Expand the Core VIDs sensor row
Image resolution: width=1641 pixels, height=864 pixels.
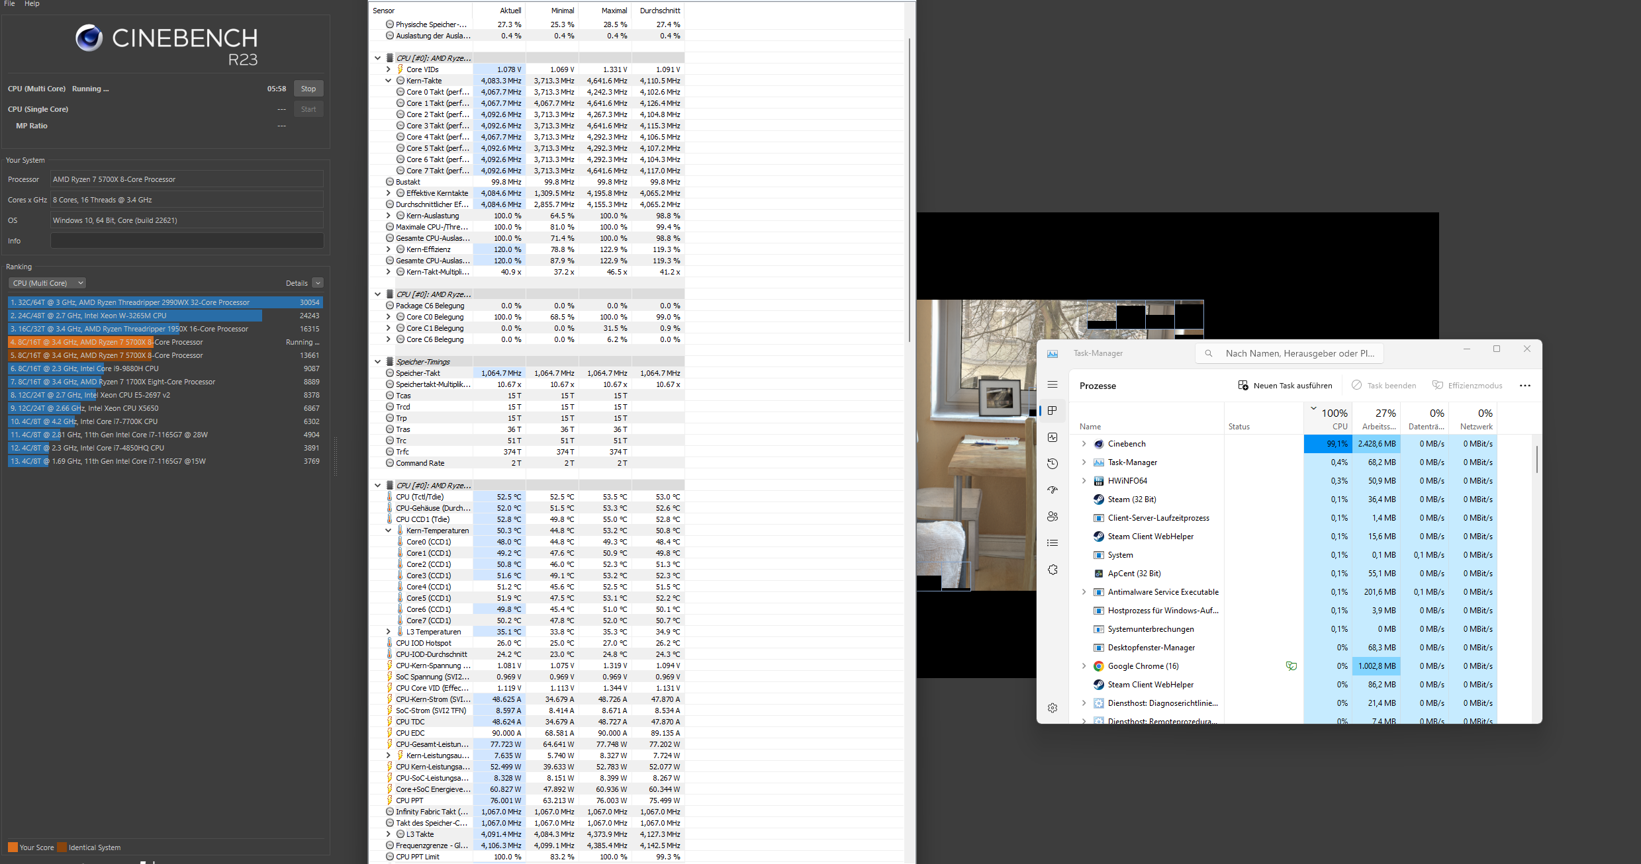click(389, 69)
